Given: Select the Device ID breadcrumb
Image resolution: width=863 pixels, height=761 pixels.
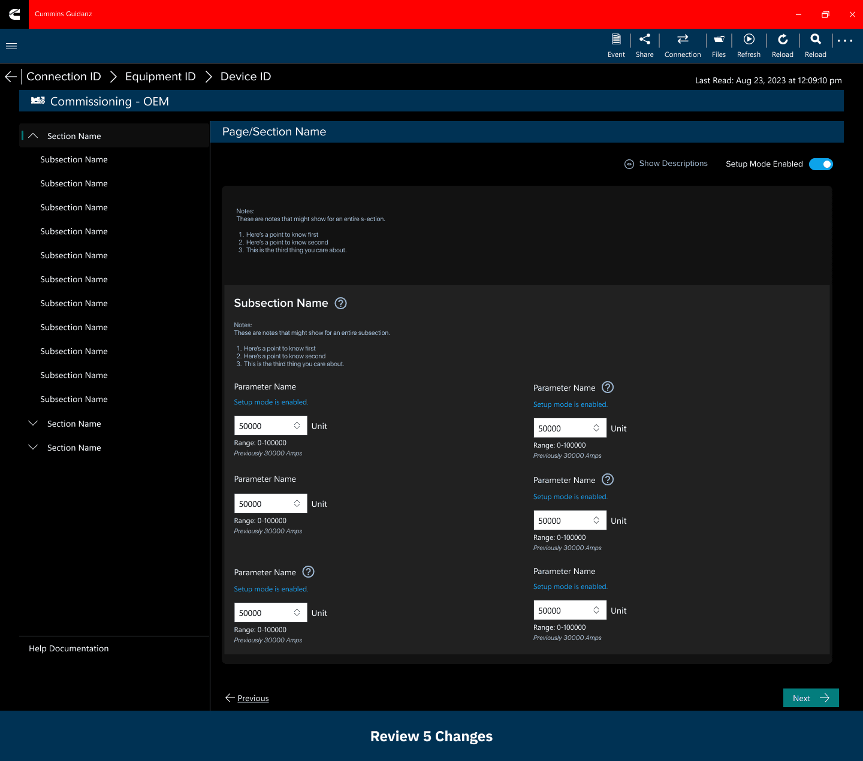Looking at the screenshot, I should [246, 77].
